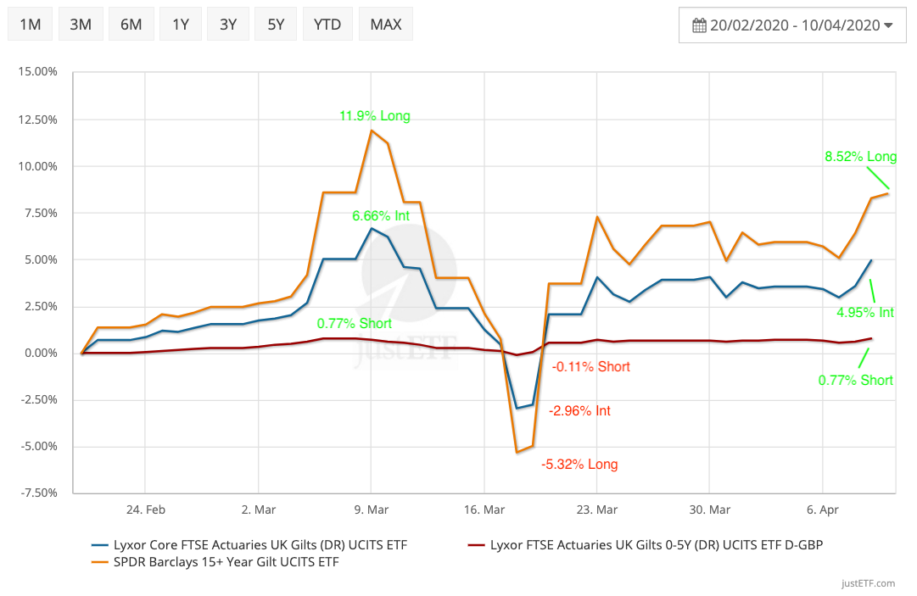Click the blue legend line swatch

coord(98,544)
